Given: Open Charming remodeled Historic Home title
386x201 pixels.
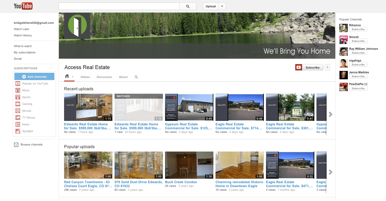Looking at the screenshot, I should point(239,184).
